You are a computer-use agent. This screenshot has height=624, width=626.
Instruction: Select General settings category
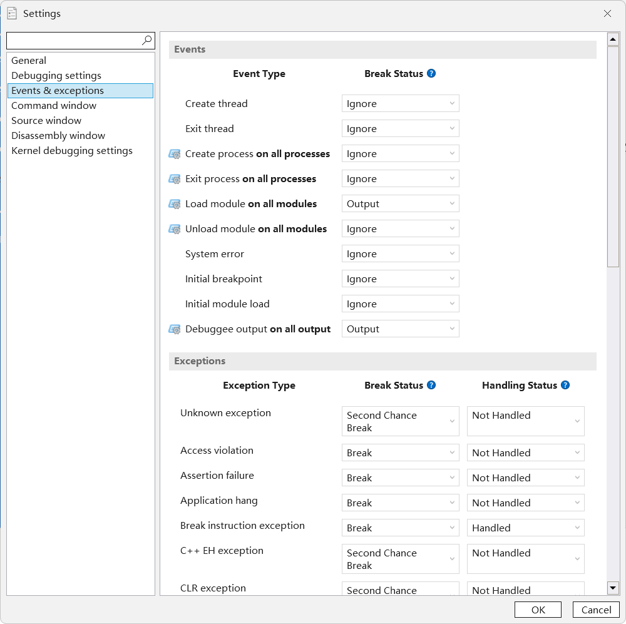[x=80, y=60]
